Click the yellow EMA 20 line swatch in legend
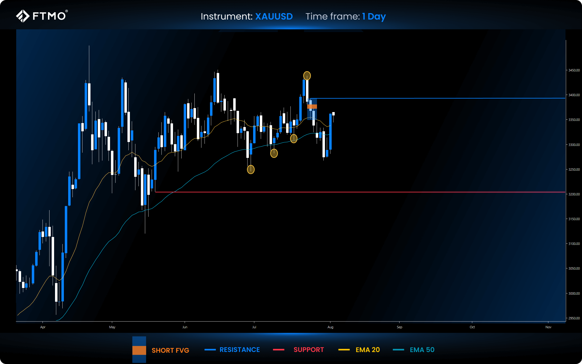Viewport: 582px width, 364px height. [x=344, y=350]
